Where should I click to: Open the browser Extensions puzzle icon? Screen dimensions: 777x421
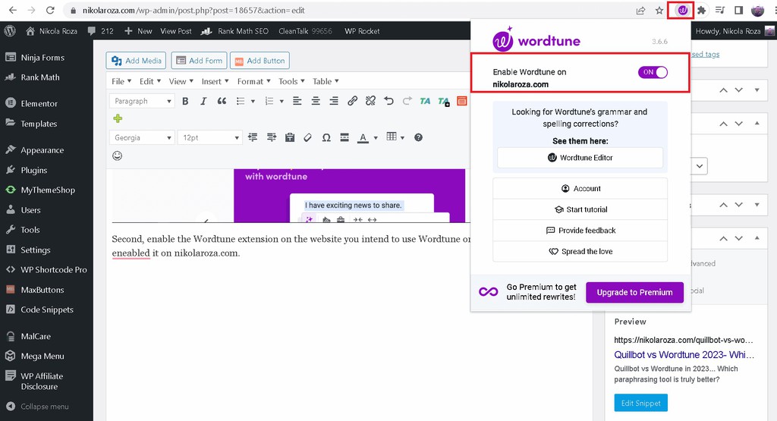[701, 10]
